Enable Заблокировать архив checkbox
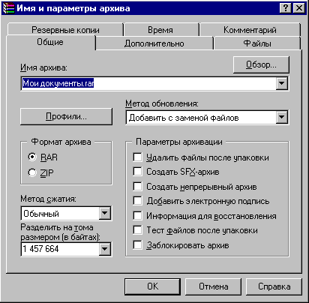Image resolution: width=309 pixels, height=303 pixels. coord(137,244)
